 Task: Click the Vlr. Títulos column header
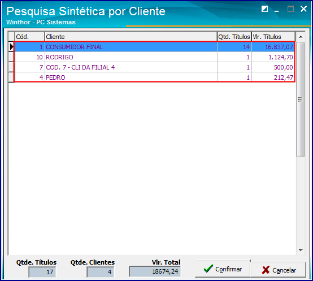coord(273,37)
